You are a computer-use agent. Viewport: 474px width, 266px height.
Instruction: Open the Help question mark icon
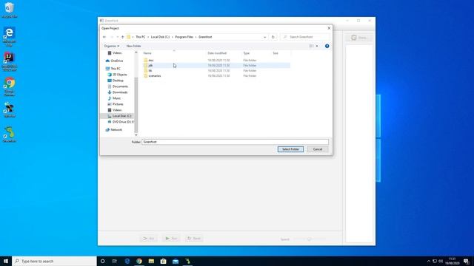[x=327, y=46]
